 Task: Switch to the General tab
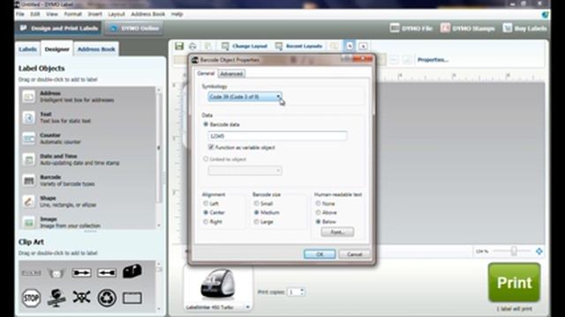click(206, 73)
